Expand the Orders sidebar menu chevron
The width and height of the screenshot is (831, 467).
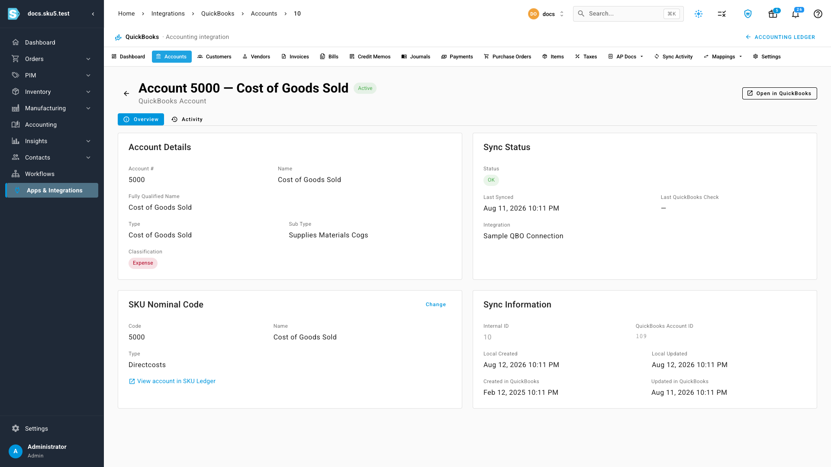[88, 59]
